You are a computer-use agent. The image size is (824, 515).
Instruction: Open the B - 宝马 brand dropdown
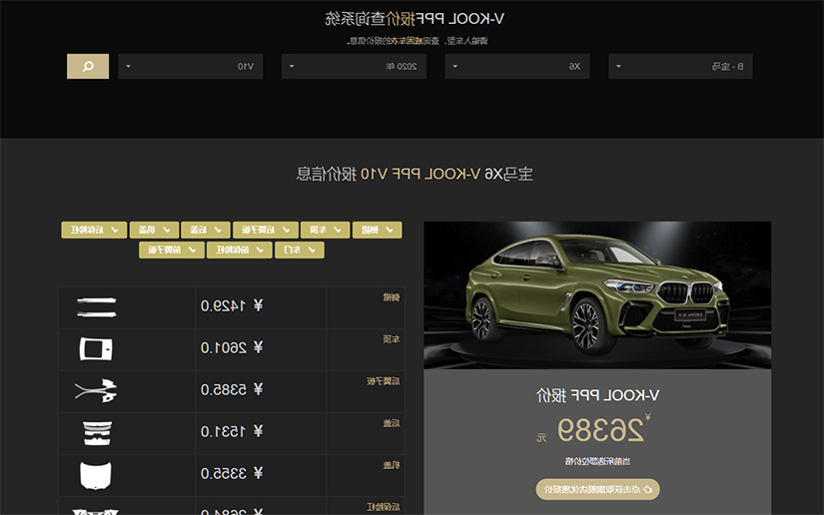click(x=680, y=66)
